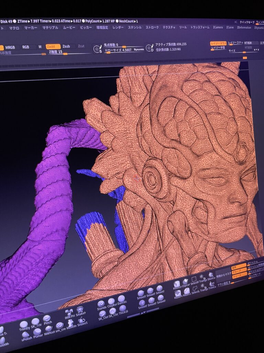This screenshot has width=264, height=353.
Task: Select the SnakeHook brush
Action: tap(81, 311)
